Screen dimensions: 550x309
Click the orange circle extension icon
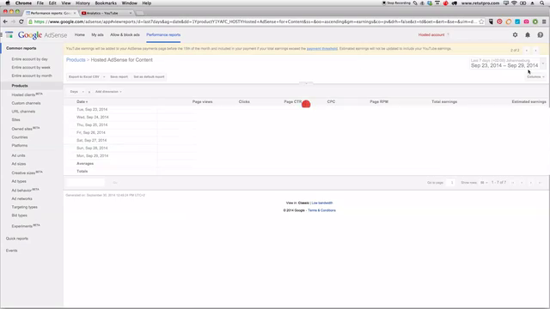tap(509, 21)
